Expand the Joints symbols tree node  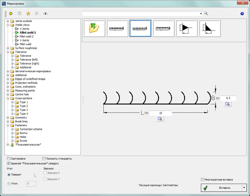coord(7,21)
